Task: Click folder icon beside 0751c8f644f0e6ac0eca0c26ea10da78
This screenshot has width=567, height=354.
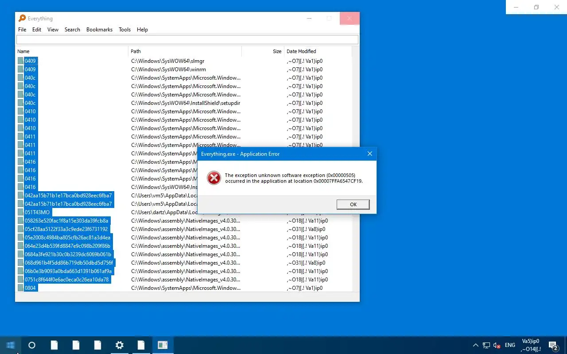Action: (x=20, y=280)
